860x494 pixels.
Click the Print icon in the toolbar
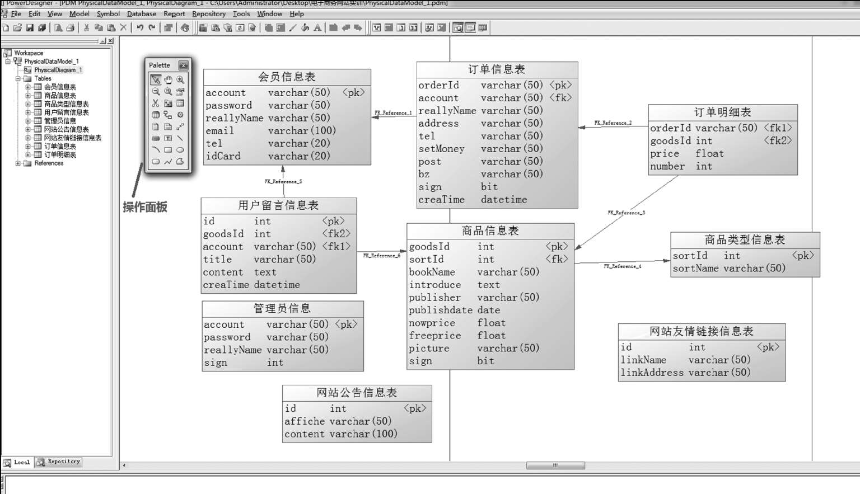point(70,28)
